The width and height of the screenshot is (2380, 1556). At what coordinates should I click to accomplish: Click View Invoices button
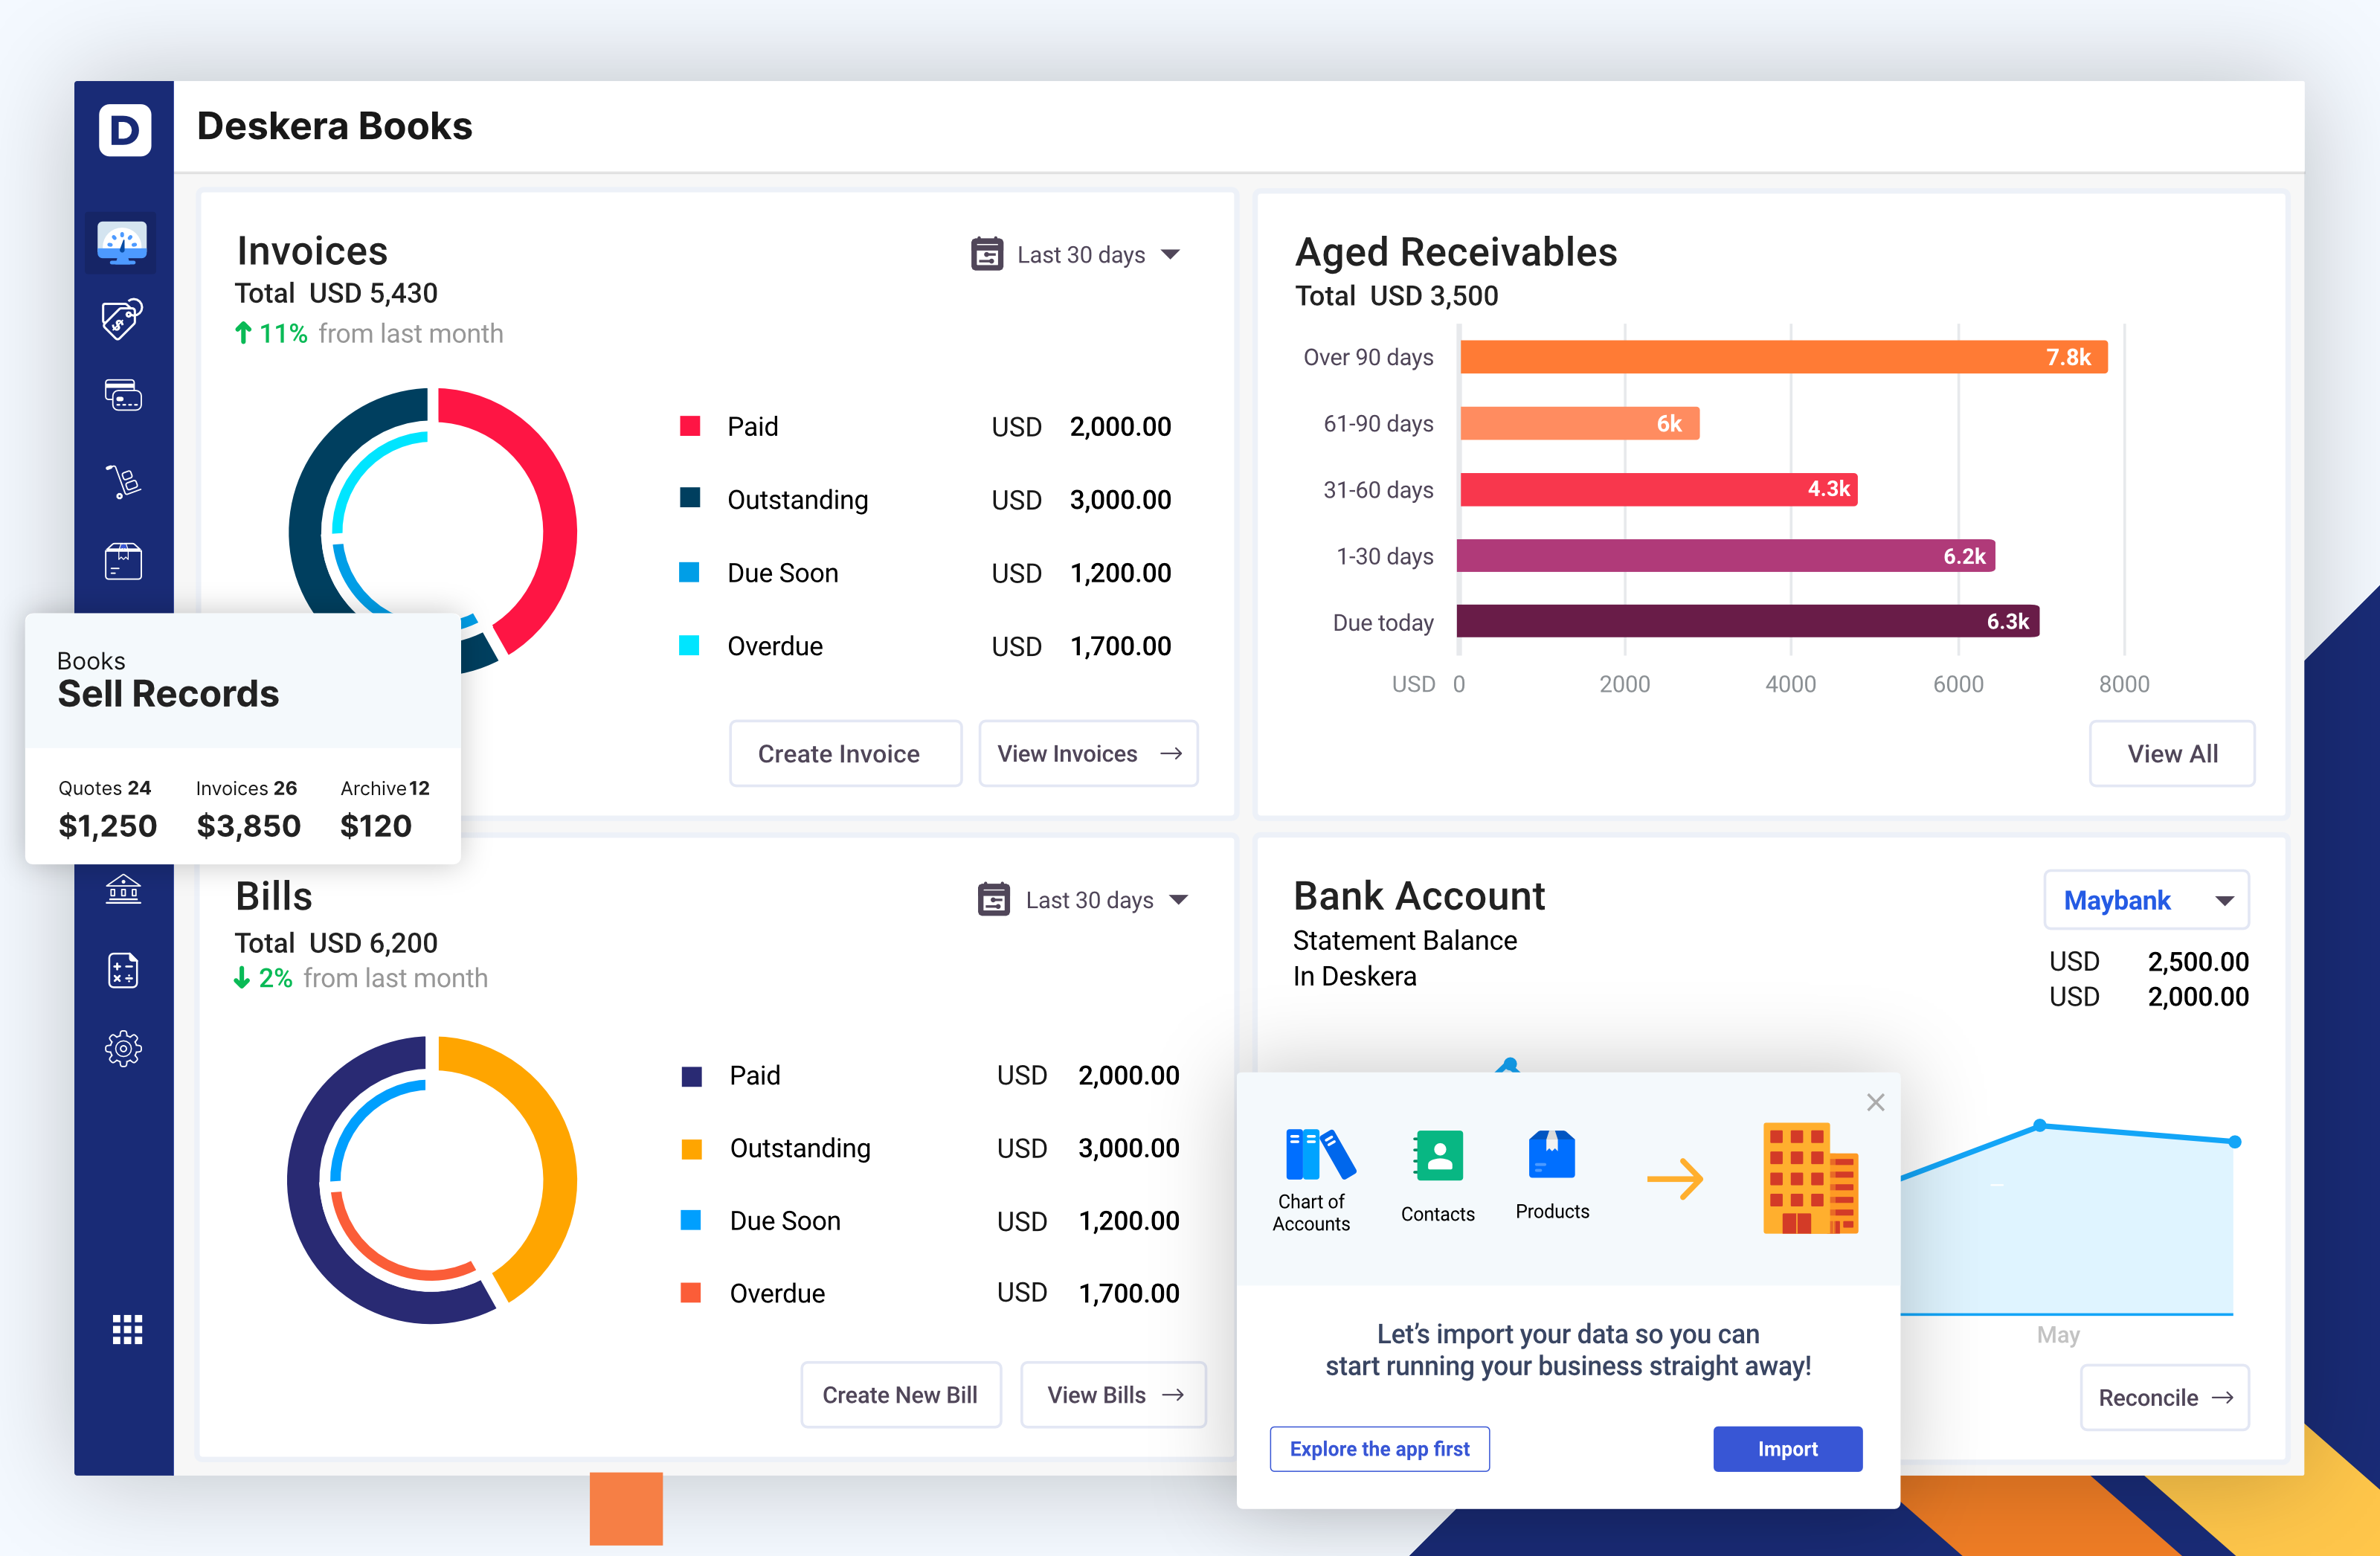pos(1088,754)
